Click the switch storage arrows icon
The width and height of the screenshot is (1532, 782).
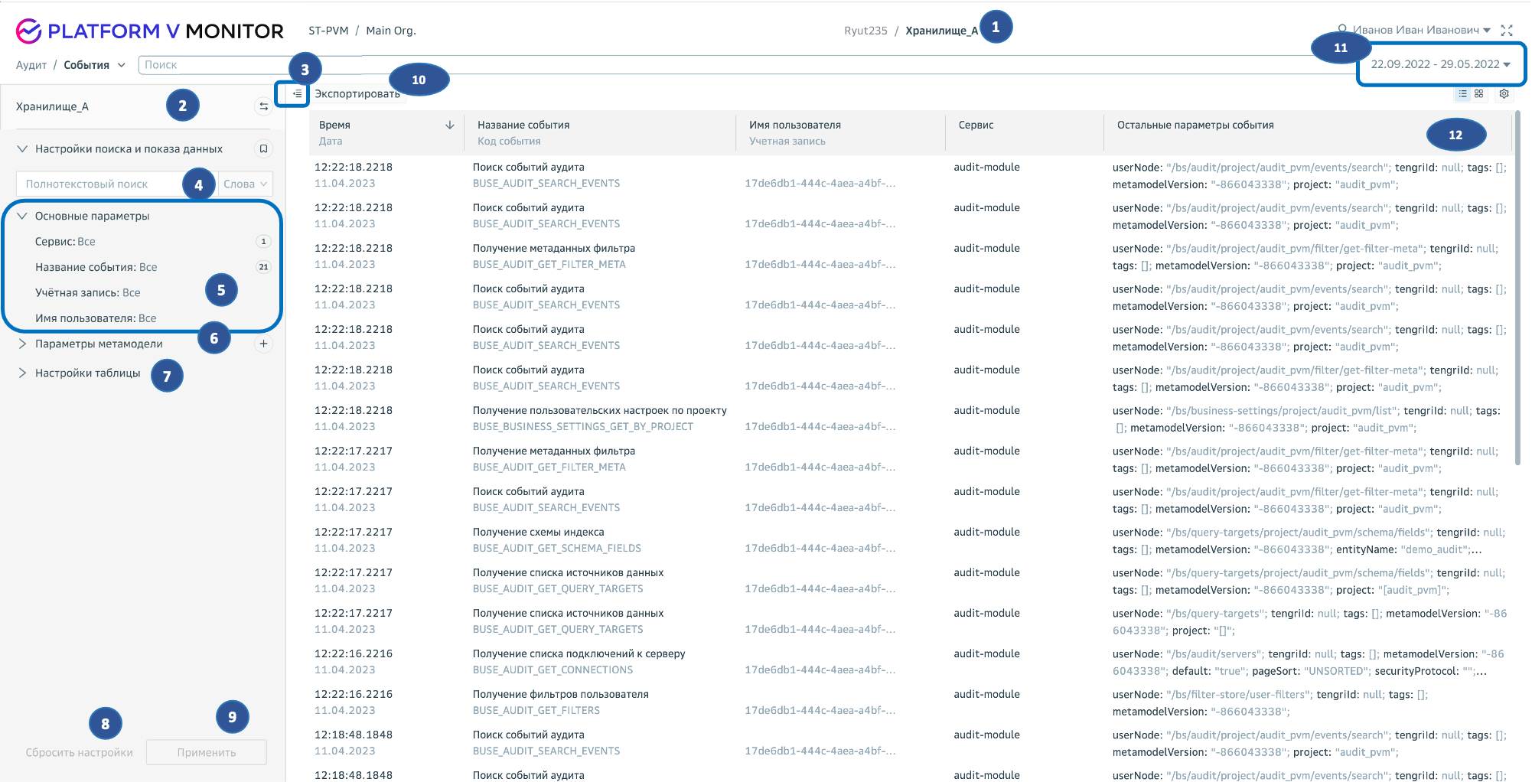click(263, 106)
